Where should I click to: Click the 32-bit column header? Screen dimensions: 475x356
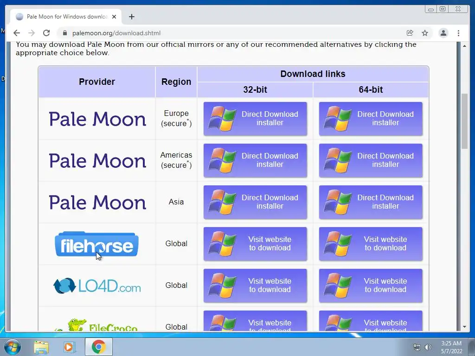[255, 89]
